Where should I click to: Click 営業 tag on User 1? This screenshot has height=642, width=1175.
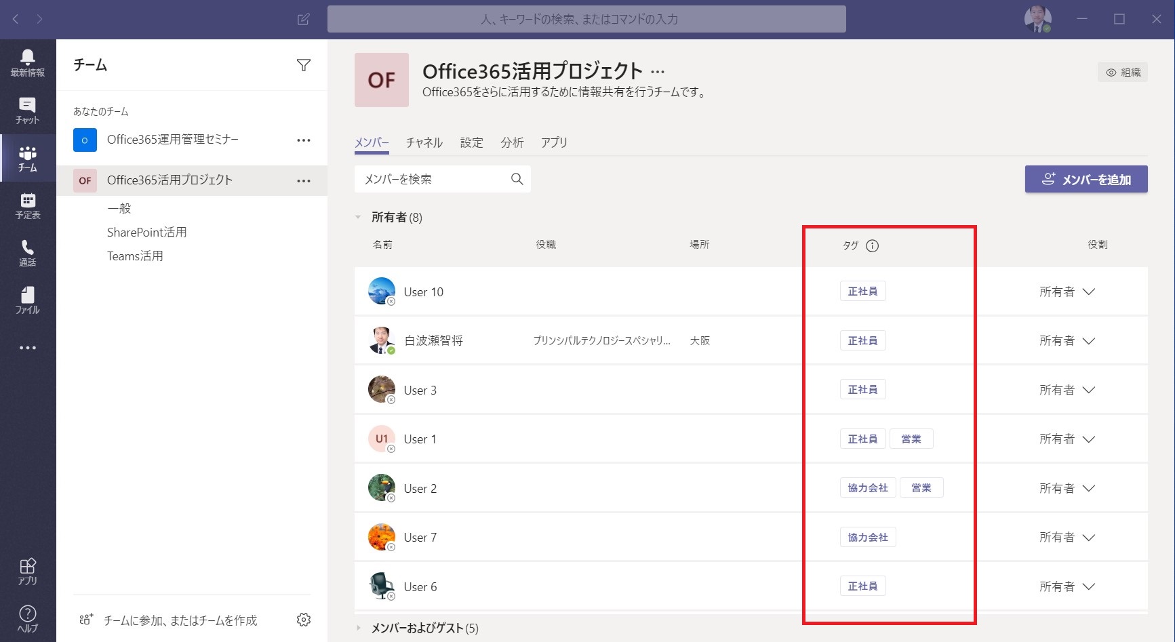(911, 439)
